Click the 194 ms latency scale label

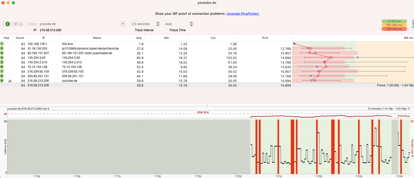(408, 38)
